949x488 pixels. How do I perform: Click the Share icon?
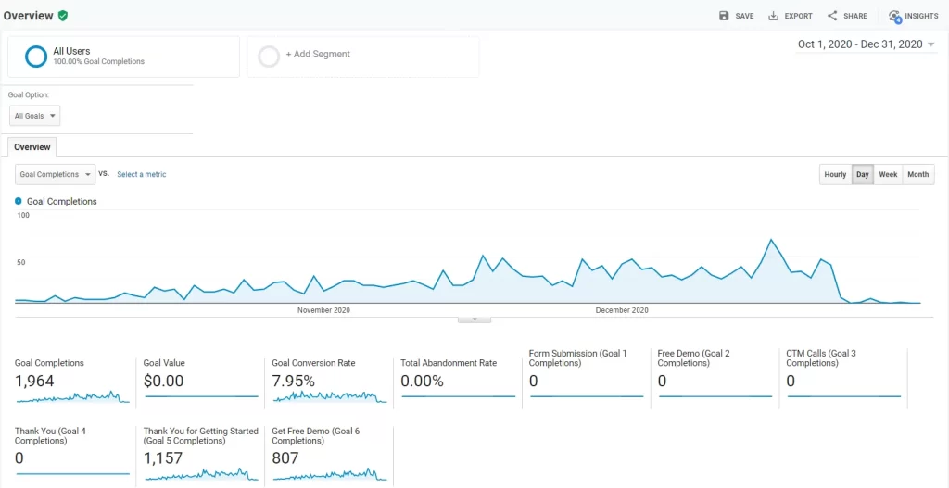pos(832,16)
